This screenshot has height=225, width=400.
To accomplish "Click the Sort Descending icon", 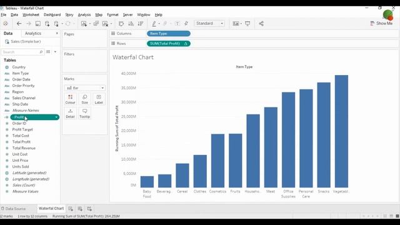I will tap(140, 24).
